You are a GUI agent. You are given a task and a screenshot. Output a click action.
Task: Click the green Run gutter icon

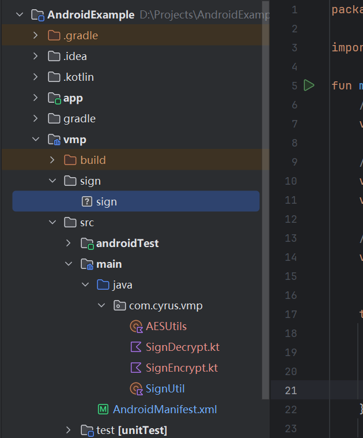(309, 85)
